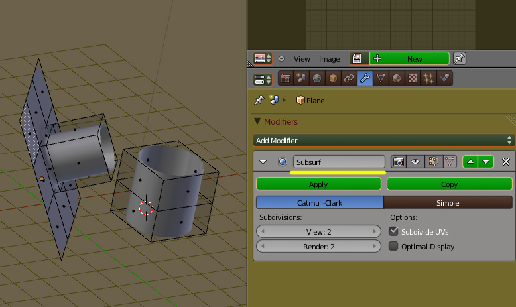
Task: Click the Plane object name
Action: [x=315, y=101]
